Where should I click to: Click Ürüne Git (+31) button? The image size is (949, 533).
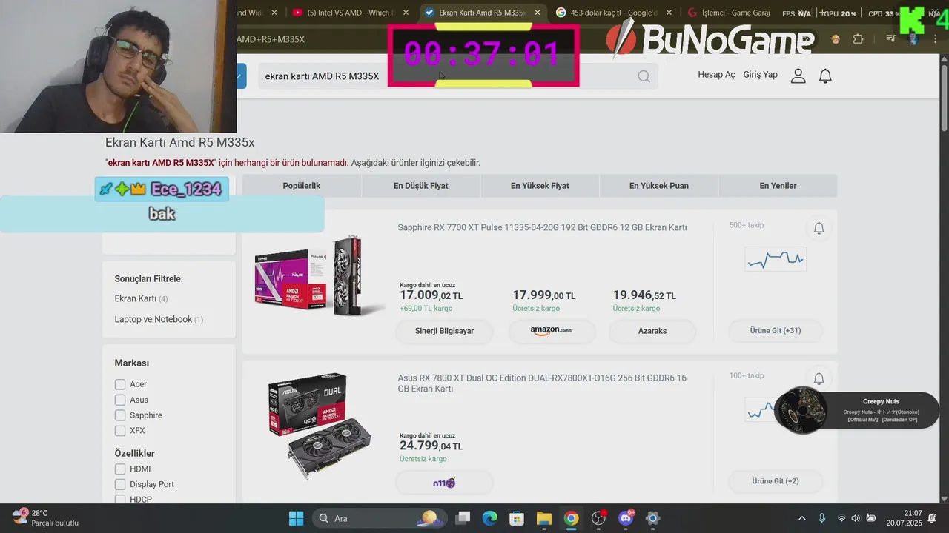coord(776,330)
